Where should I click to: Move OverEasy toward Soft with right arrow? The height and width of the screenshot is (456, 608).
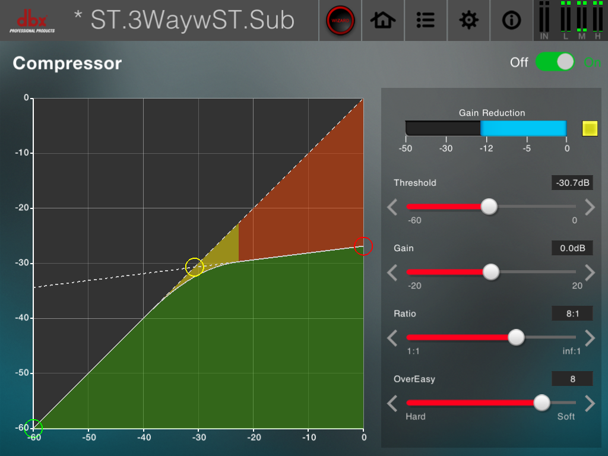(x=590, y=403)
